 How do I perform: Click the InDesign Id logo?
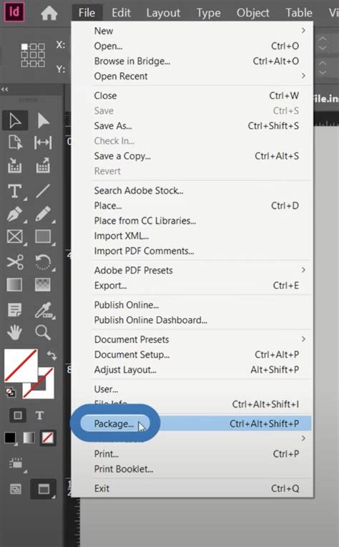(x=14, y=12)
